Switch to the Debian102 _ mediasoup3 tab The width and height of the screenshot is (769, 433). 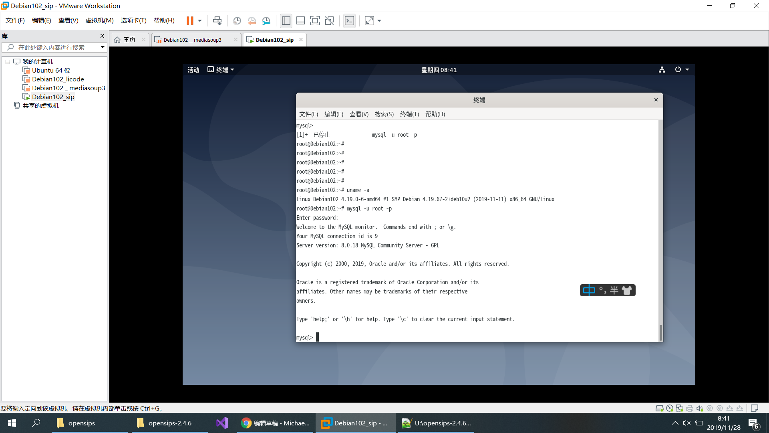click(192, 40)
